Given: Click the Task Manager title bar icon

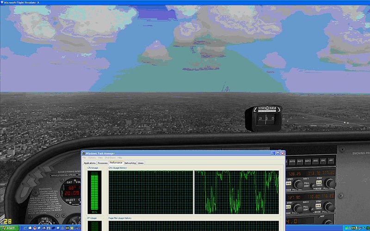Looking at the screenshot, I should 83,153.
